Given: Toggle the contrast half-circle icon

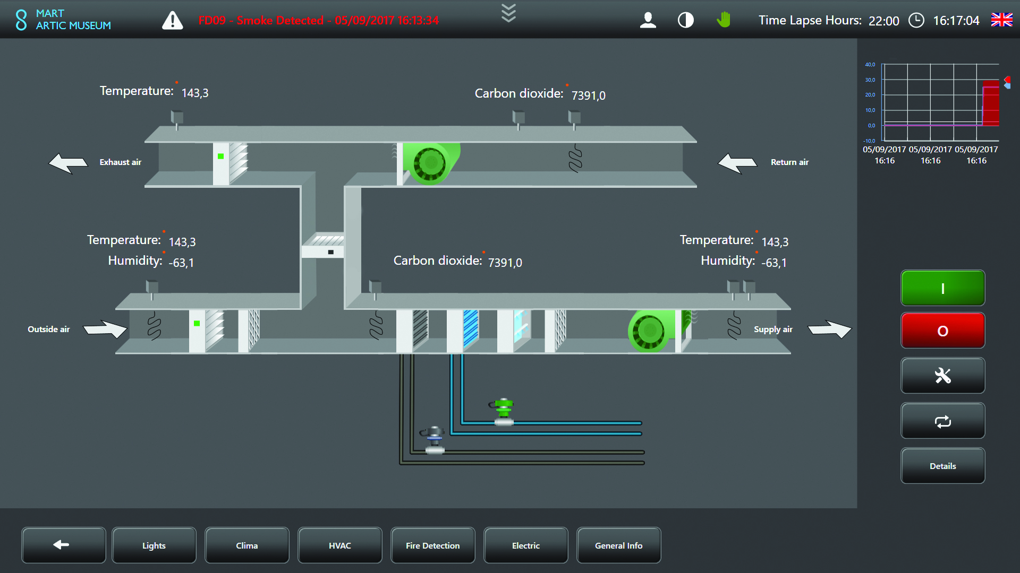Looking at the screenshot, I should (685, 20).
